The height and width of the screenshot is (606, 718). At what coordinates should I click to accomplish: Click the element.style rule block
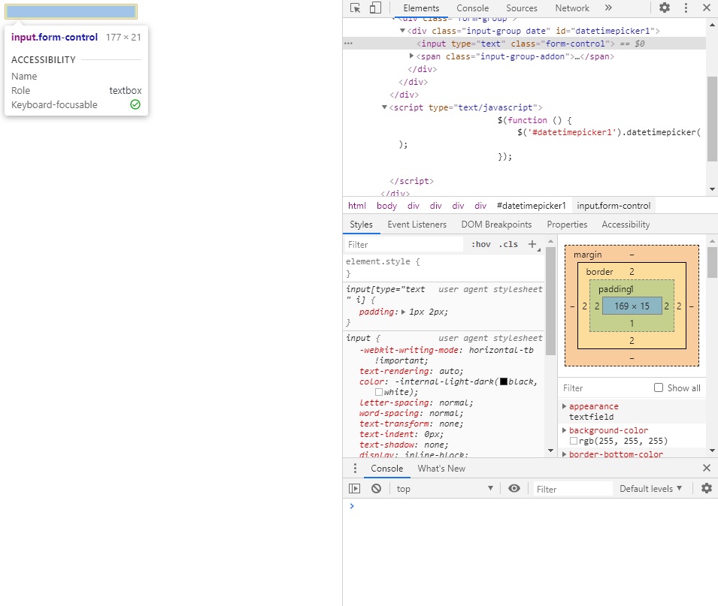click(x=444, y=267)
